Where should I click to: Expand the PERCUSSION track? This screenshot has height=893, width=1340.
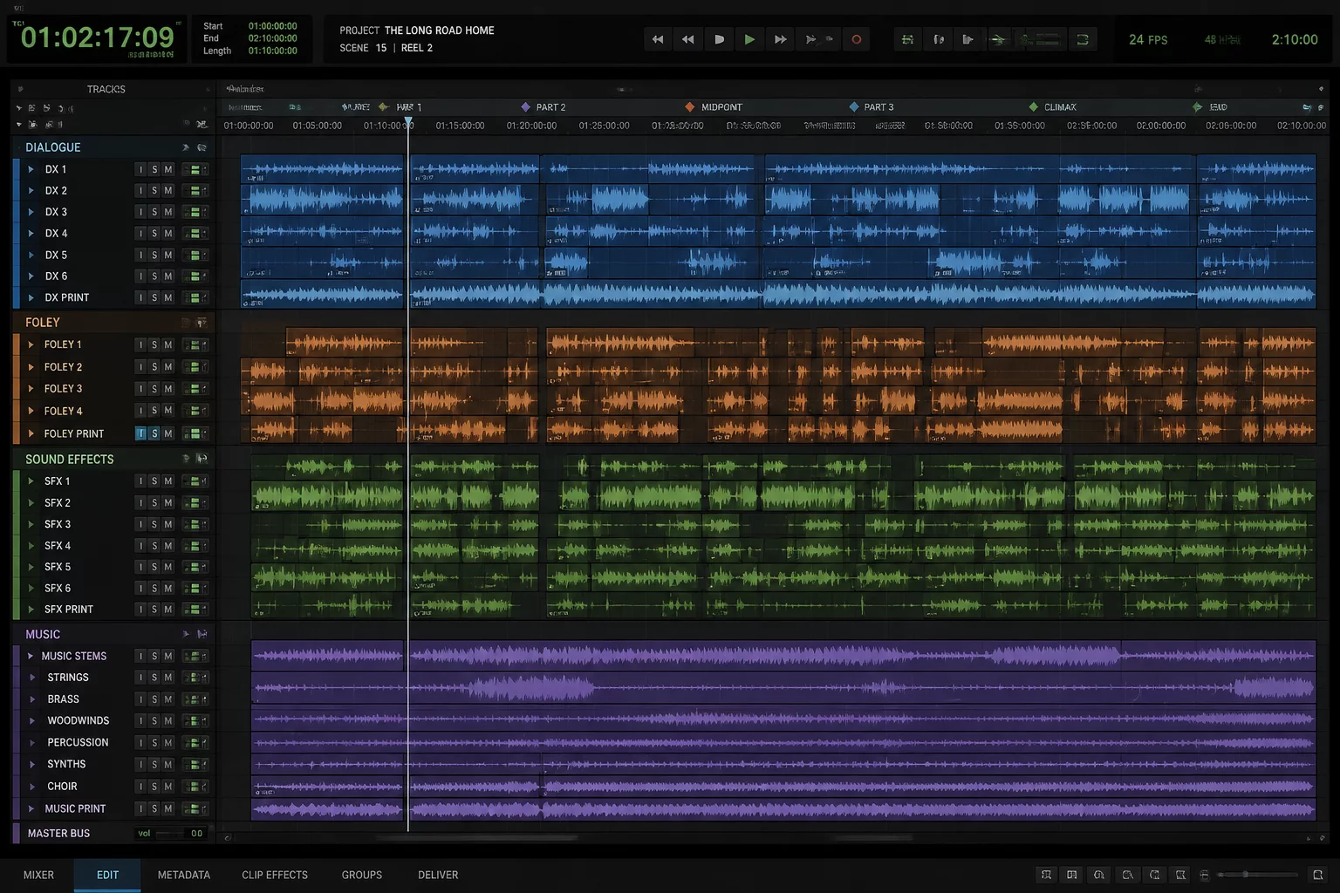pos(33,743)
